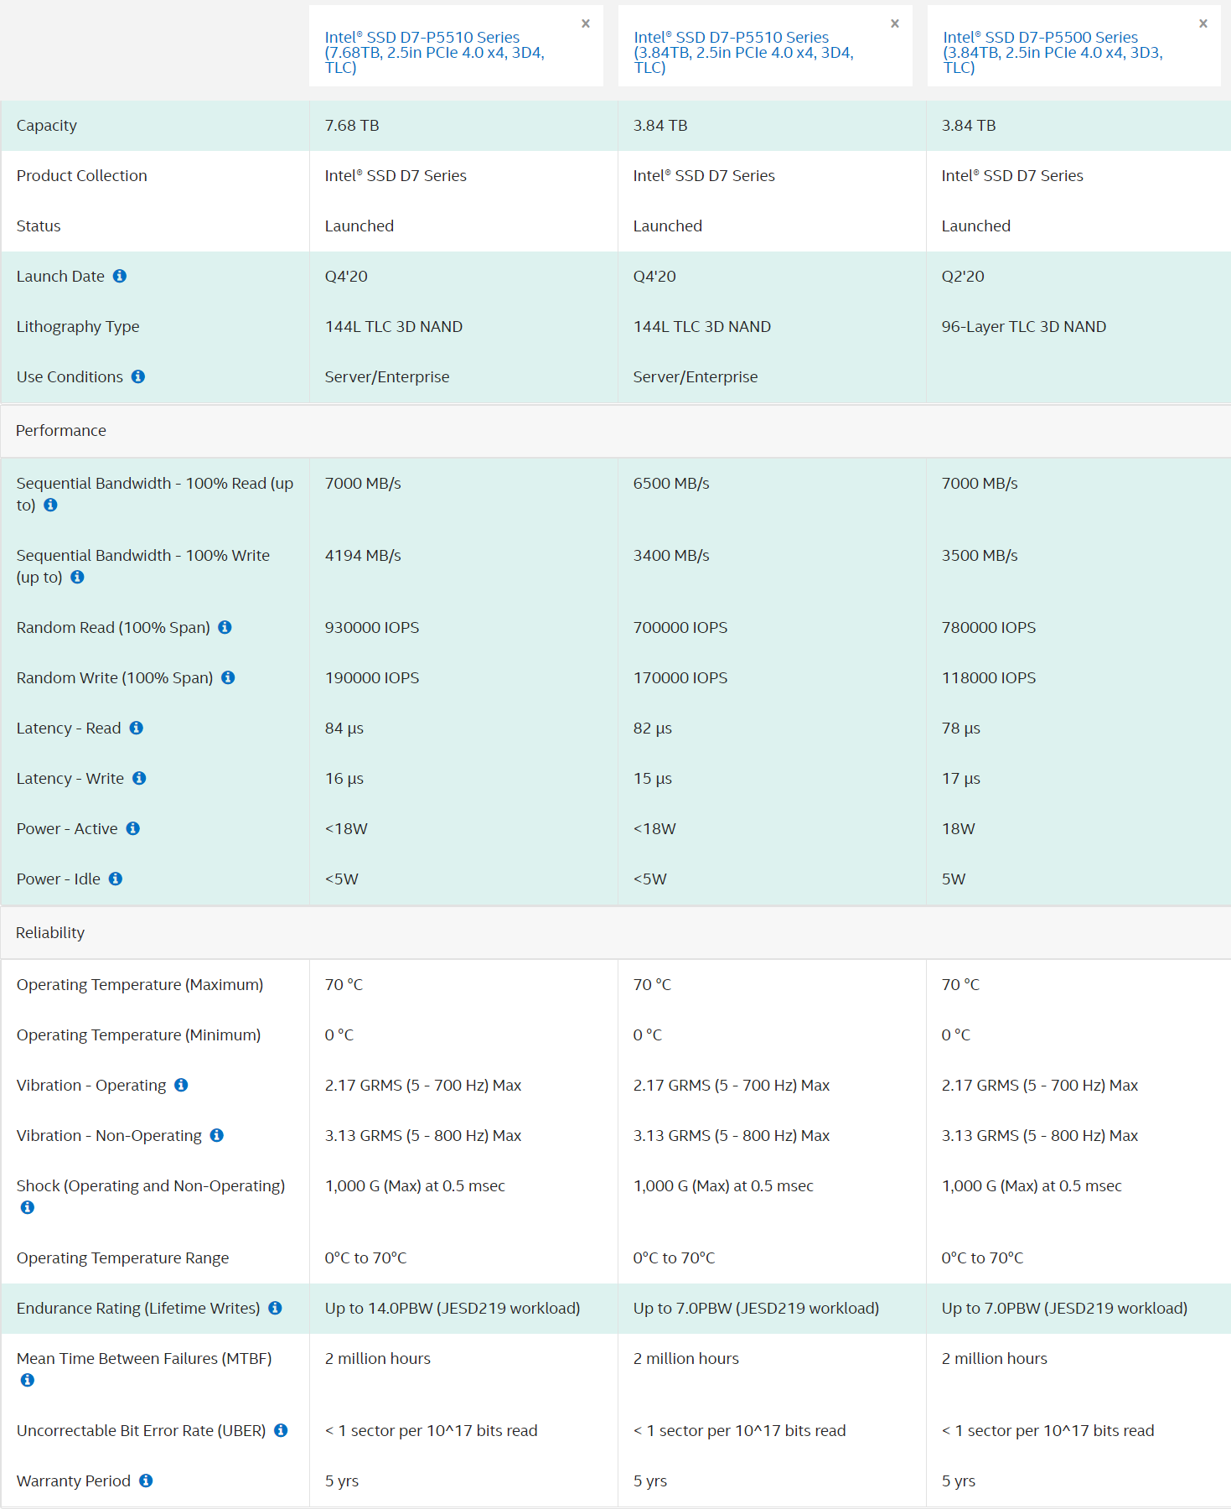Show info for Uncorrectable Bit Error Rate

[281, 1430]
